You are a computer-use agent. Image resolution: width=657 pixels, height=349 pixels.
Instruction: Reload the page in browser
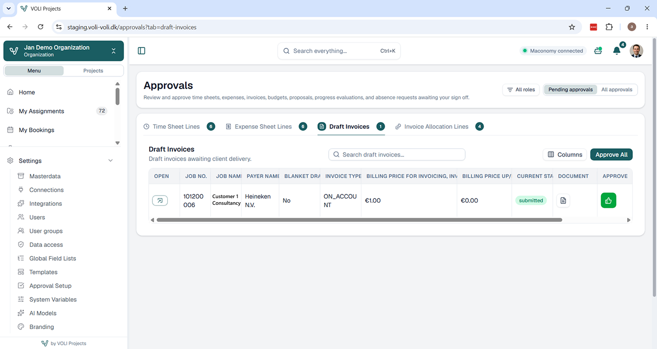pos(41,27)
